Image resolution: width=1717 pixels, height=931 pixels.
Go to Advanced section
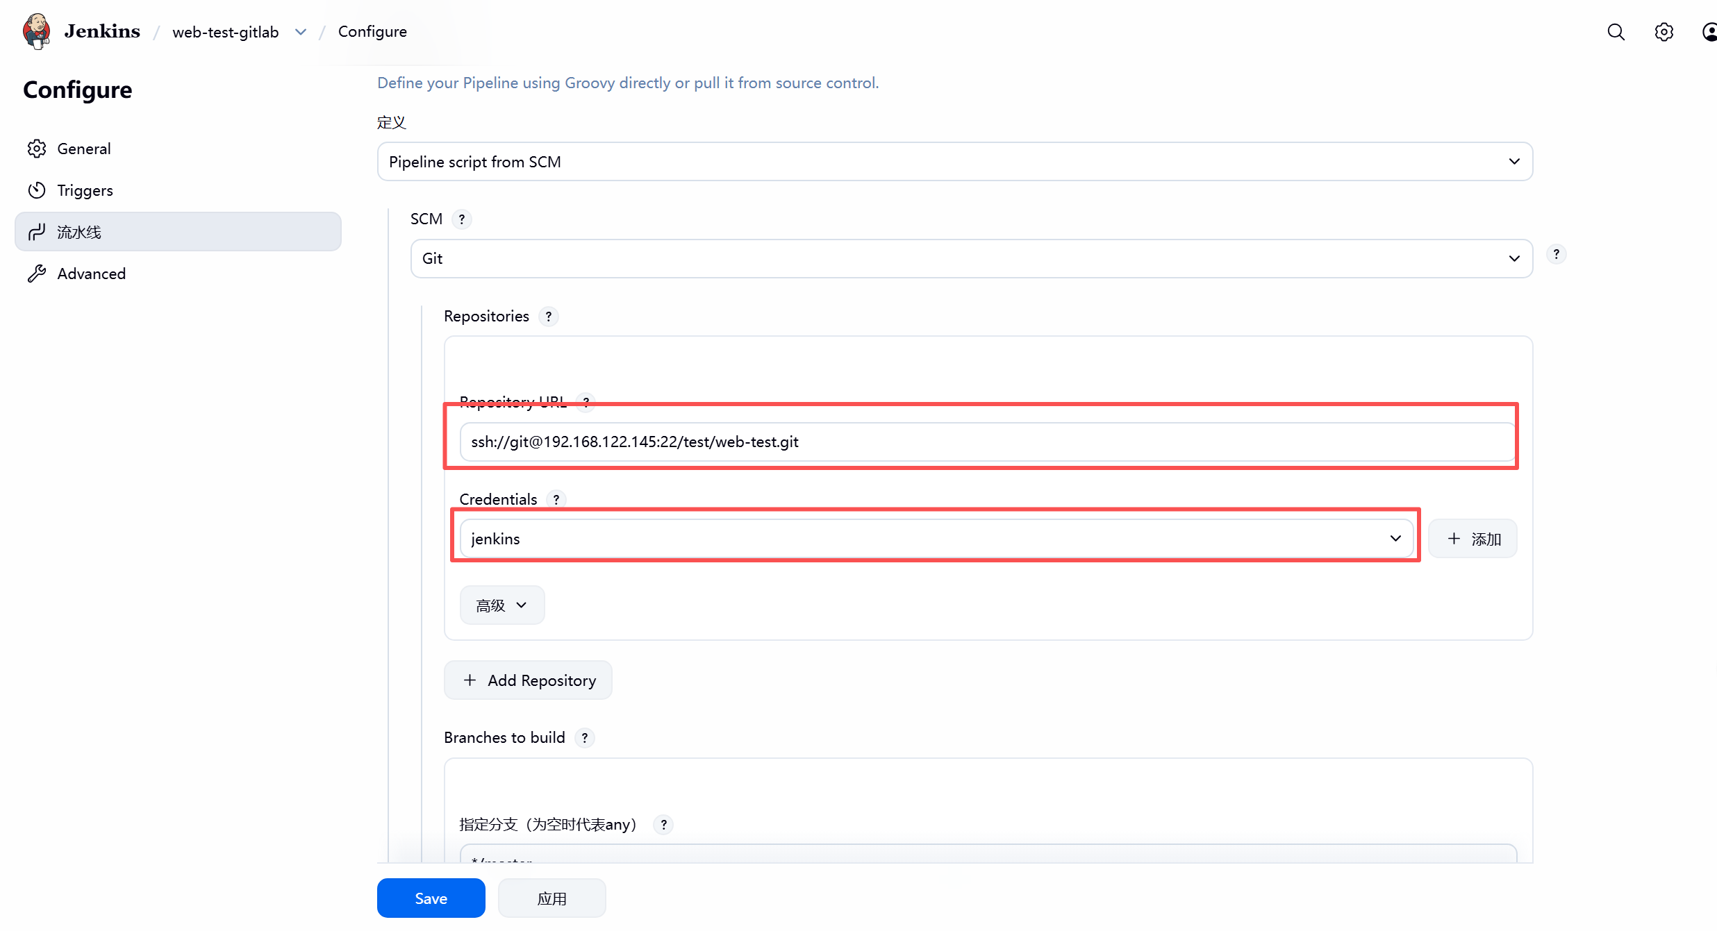[178, 274]
